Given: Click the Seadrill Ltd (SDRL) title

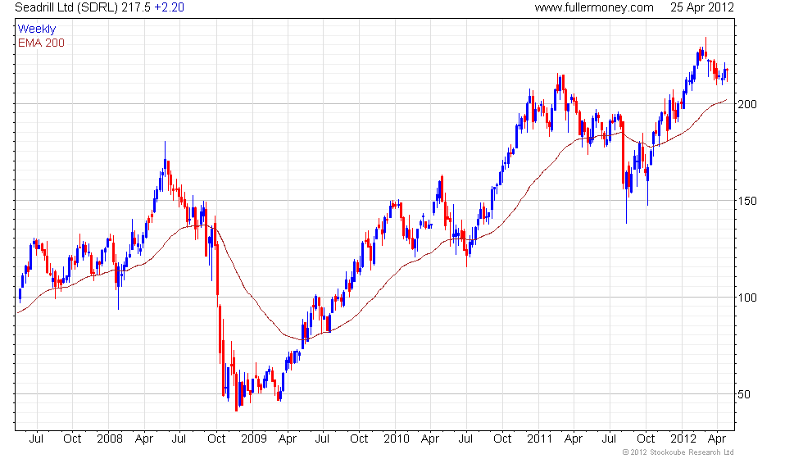Looking at the screenshot, I should [66, 7].
